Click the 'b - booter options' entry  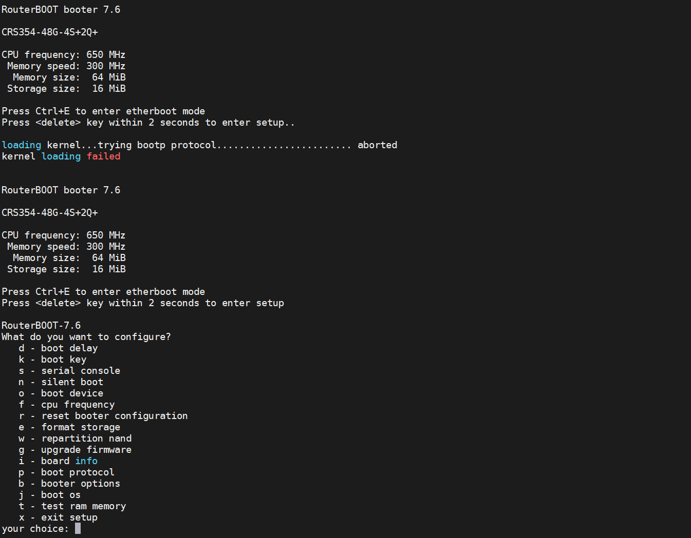(x=69, y=484)
